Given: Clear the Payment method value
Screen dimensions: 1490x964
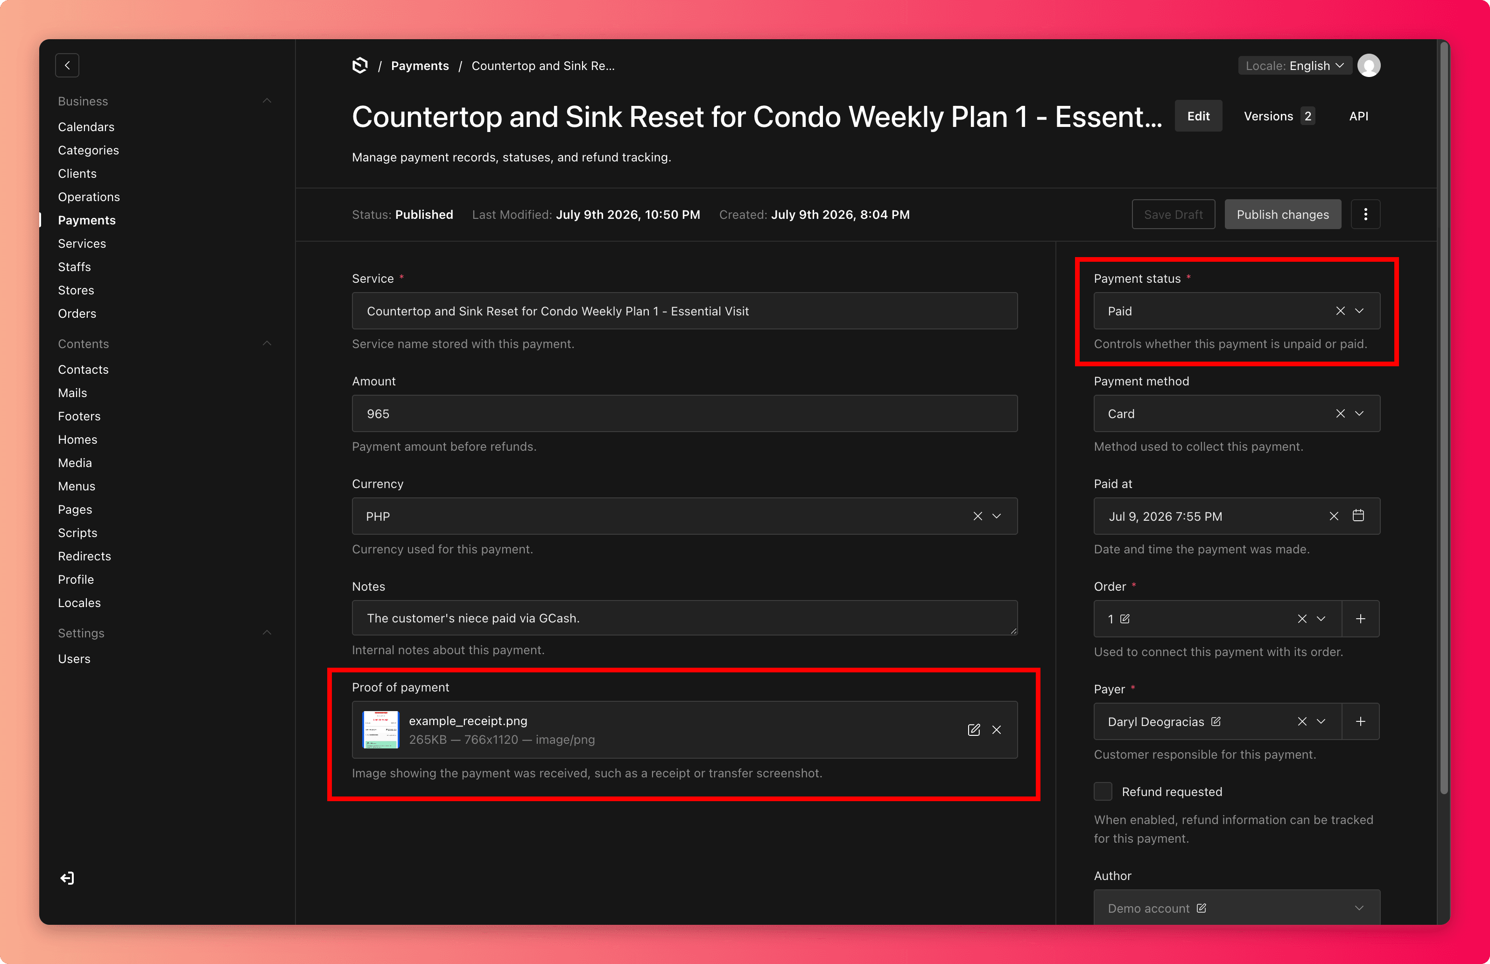Looking at the screenshot, I should point(1340,413).
